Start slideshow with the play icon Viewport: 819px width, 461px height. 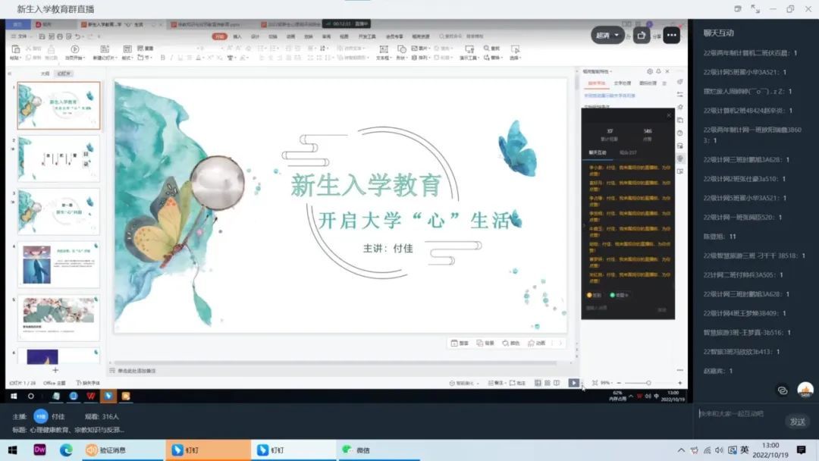[x=574, y=383]
